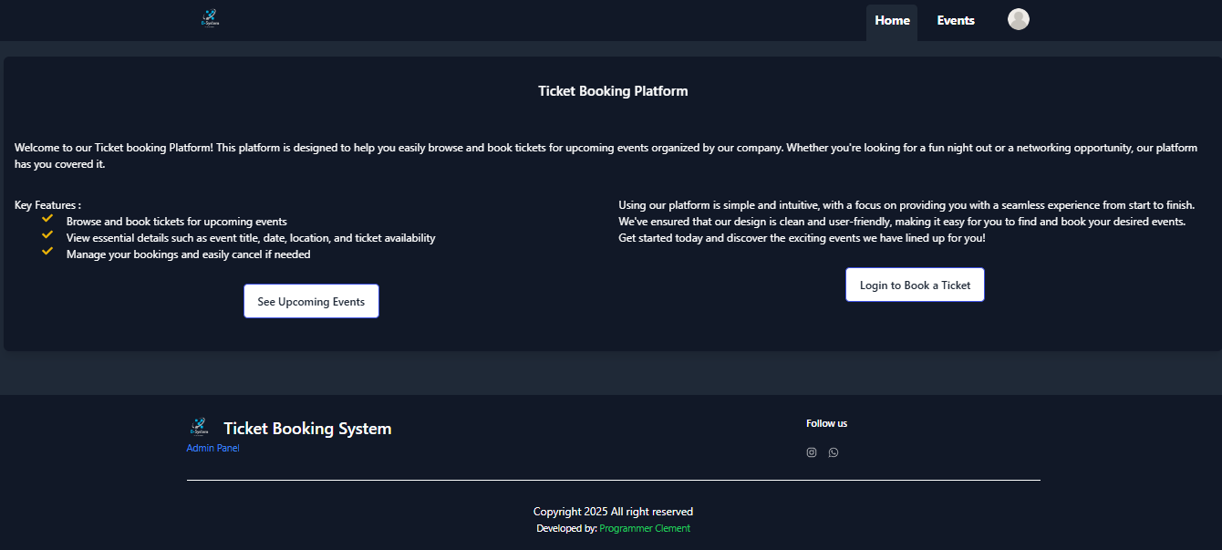Screen dimensions: 1222x550
Task: Open the user avatar profile menu
Action: [1019, 19]
